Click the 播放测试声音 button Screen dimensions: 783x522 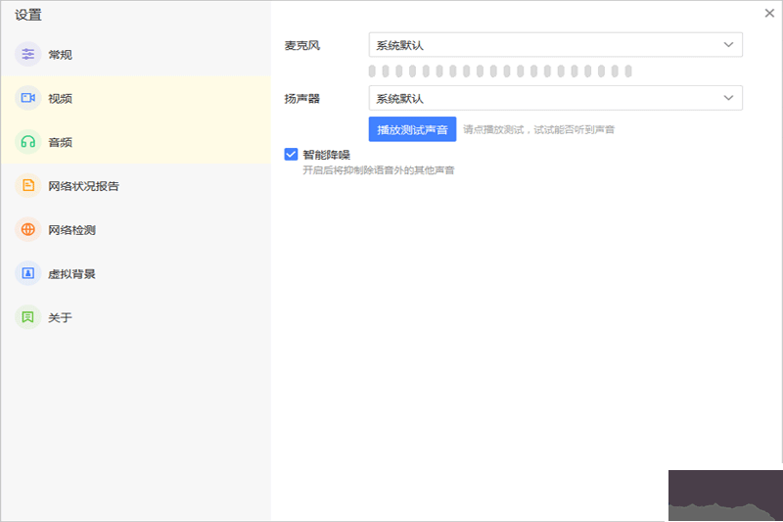coord(412,129)
